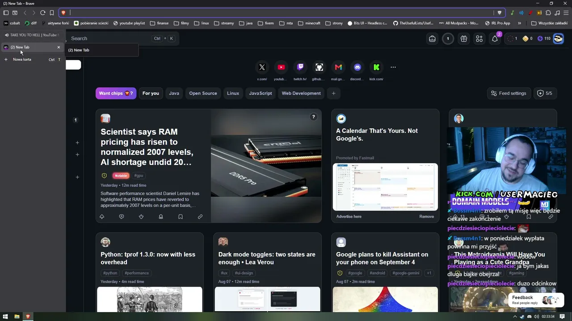Open the TAKE YOU TO HELL YouTube tab
572x321 pixels.
32,35
